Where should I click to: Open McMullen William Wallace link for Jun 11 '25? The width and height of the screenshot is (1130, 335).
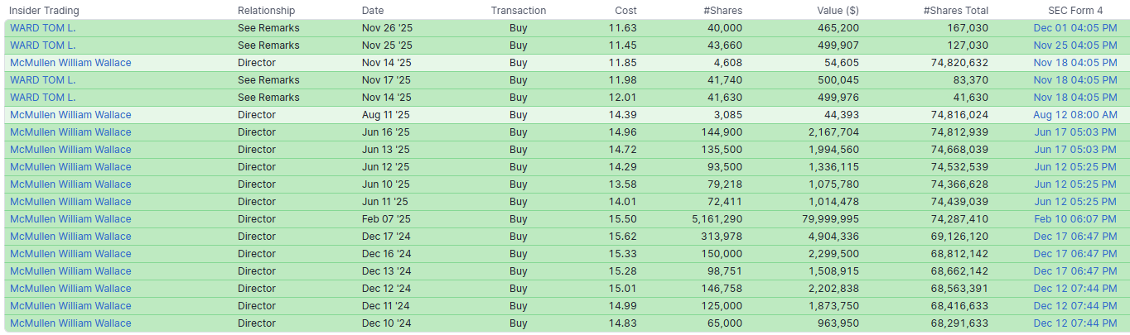point(70,202)
